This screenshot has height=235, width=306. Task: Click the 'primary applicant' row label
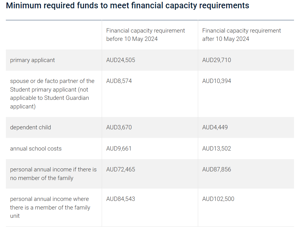(33, 60)
